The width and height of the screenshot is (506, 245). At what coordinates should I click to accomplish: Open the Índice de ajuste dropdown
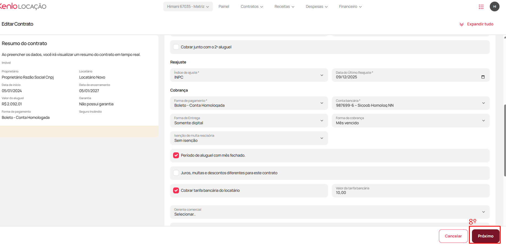click(249, 75)
